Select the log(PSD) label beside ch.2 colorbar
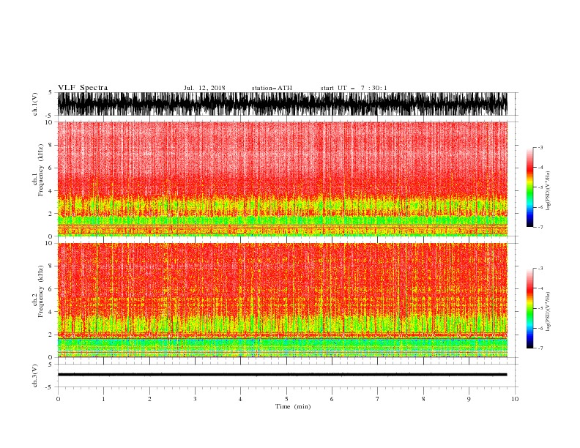580x448 pixels. [x=548, y=312]
